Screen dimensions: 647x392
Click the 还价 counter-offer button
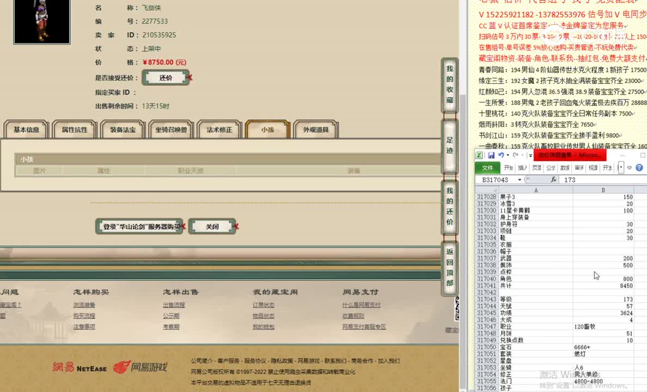(x=166, y=77)
